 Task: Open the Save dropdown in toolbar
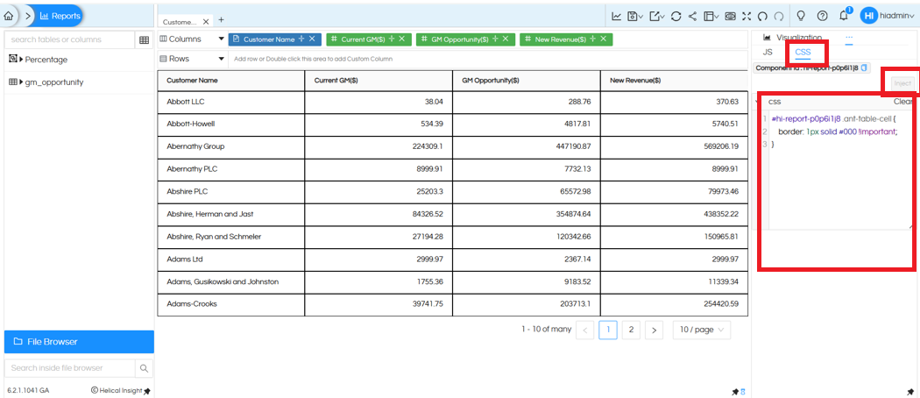tap(635, 17)
